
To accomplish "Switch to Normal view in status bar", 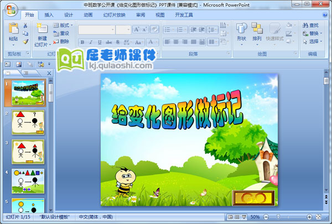I will tap(230, 217).
